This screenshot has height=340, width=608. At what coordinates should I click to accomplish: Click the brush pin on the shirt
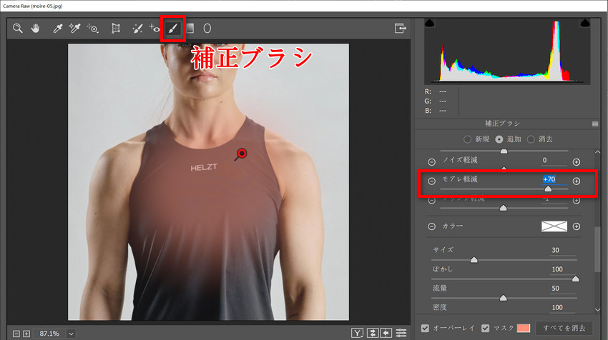(242, 154)
